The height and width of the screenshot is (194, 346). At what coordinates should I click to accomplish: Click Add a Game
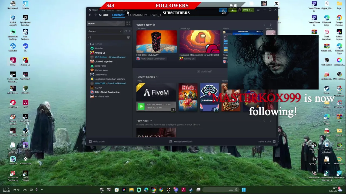tap(97, 141)
